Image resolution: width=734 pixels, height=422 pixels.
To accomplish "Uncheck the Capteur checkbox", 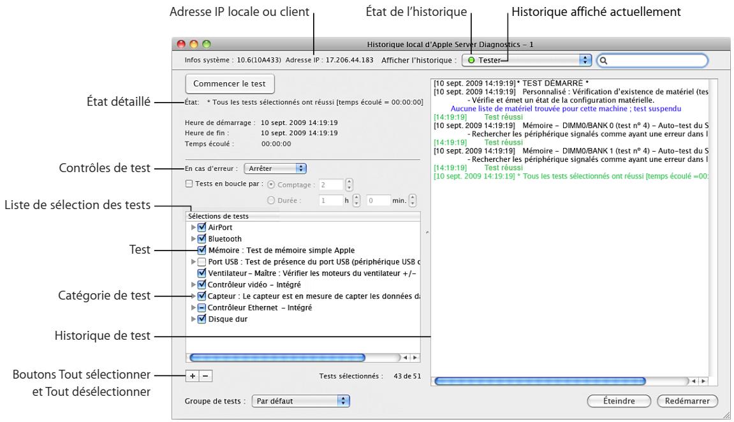I will [x=202, y=296].
